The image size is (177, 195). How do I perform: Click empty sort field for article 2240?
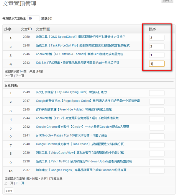pos(157,145)
